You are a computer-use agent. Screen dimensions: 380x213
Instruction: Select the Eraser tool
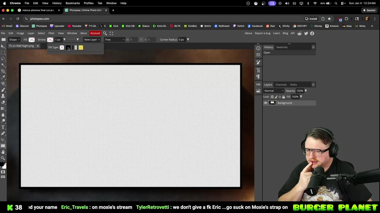point(3,102)
